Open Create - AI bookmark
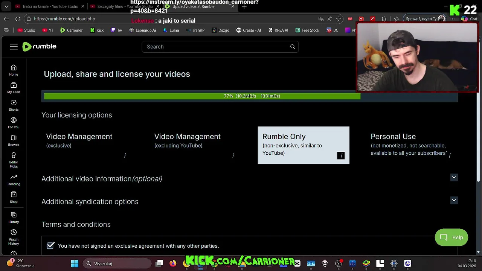Viewport: 482px width, 271px height. (249, 30)
